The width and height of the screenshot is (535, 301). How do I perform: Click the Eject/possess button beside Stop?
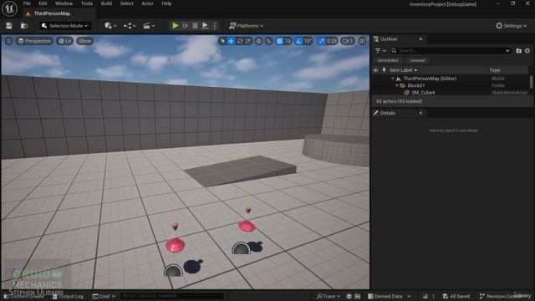205,26
